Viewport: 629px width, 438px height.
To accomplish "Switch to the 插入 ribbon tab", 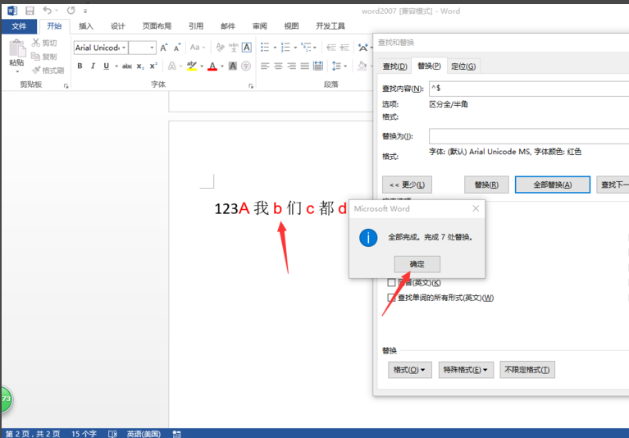I will point(86,26).
